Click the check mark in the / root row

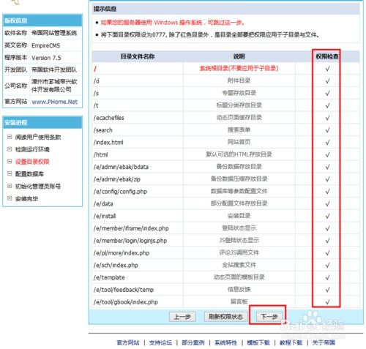pyautogui.click(x=327, y=69)
